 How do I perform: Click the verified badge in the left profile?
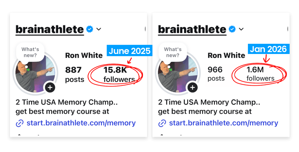[x=90, y=29]
